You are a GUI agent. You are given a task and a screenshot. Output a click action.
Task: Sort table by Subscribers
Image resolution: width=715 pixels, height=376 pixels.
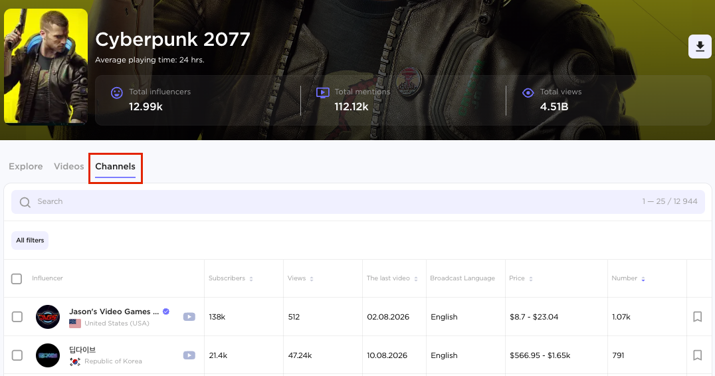[x=251, y=278]
